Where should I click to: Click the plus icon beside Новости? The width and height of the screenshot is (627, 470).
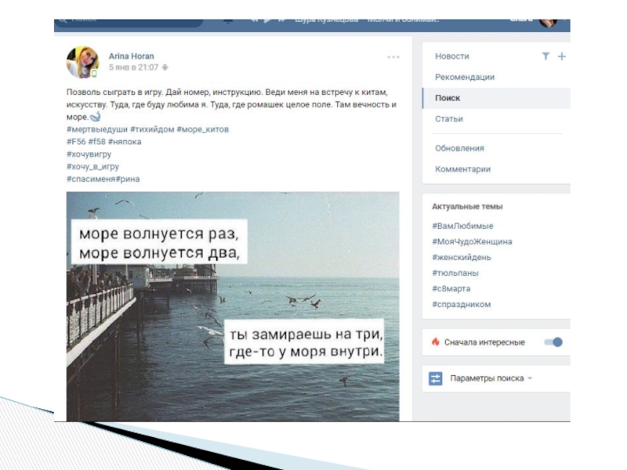point(561,56)
